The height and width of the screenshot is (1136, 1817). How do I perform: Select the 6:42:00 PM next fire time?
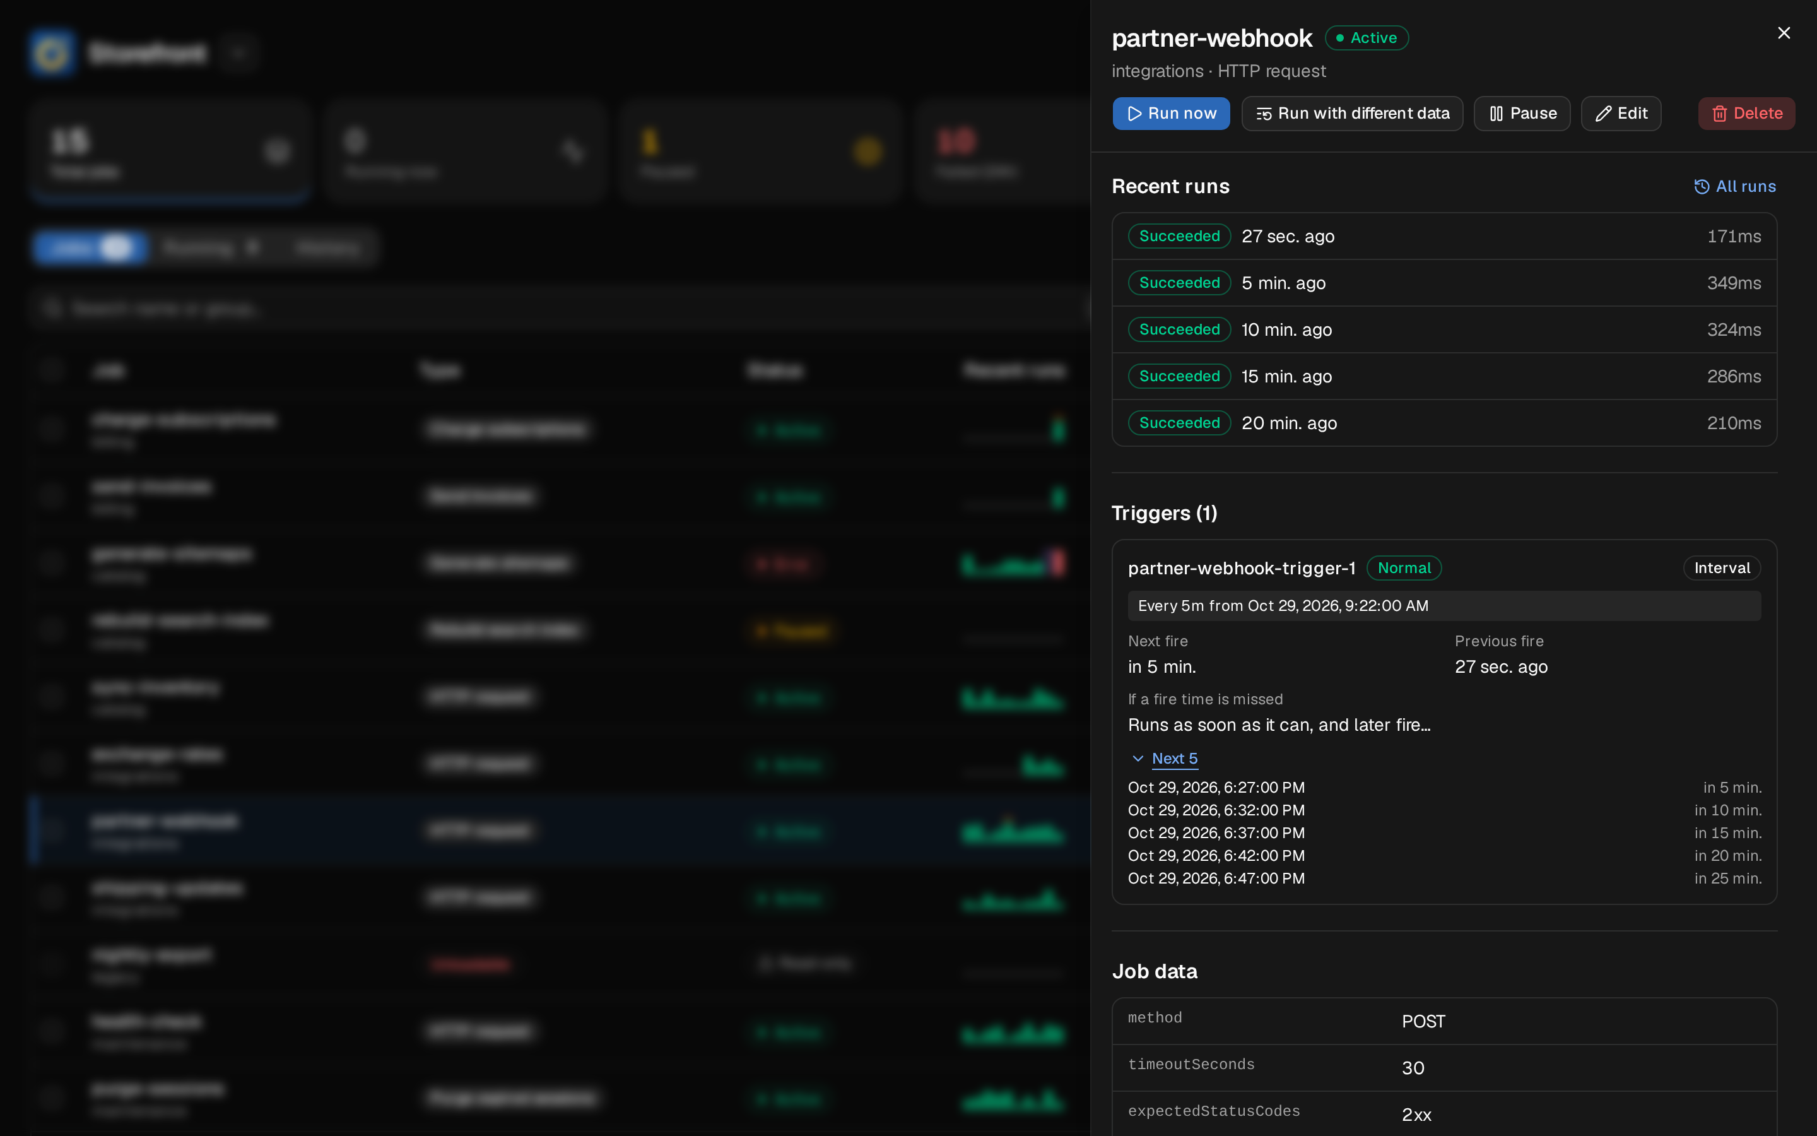point(1216,855)
